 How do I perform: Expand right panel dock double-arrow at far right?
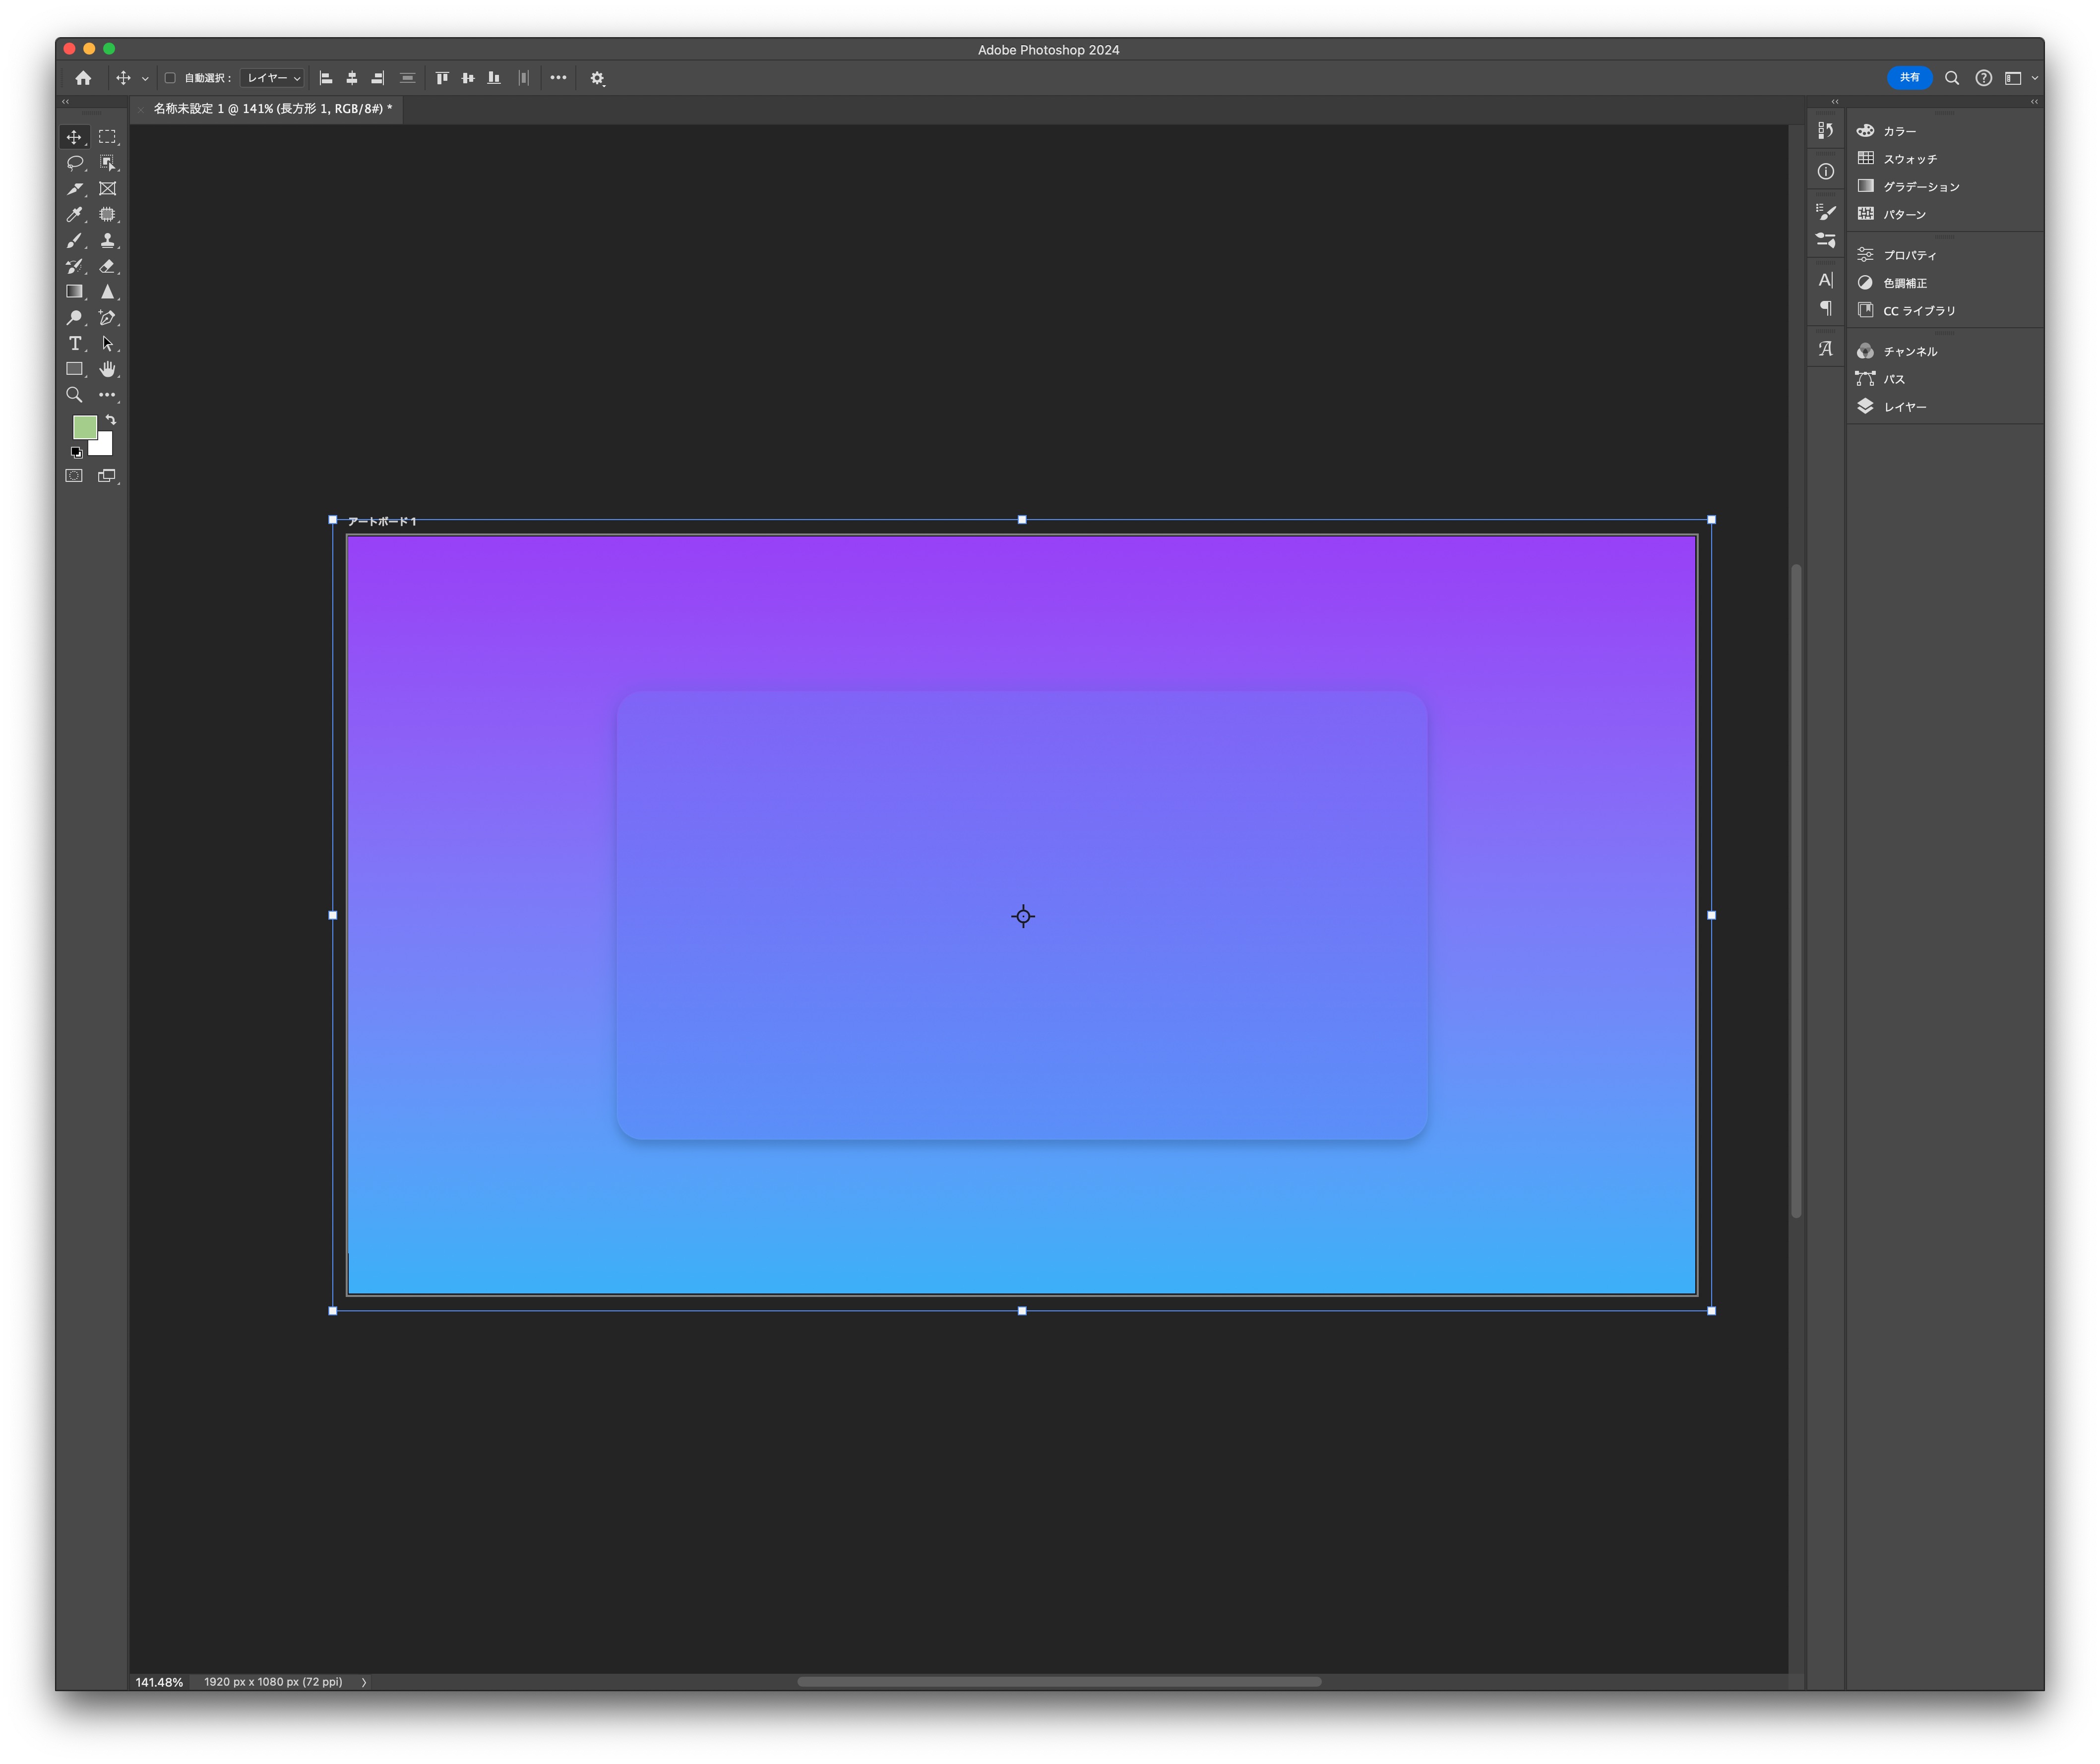pos(2034,102)
